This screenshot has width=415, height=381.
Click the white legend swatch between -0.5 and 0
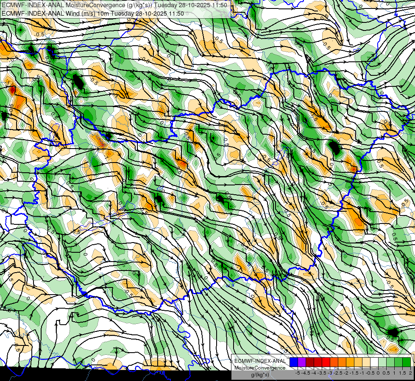pyautogui.click(x=374, y=362)
